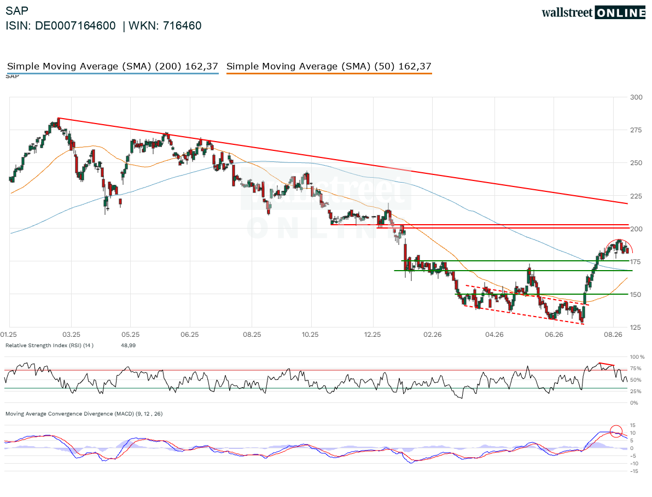The image size is (652, 497).
Task: Click the 275 price axis label
Action: (636, 130)
